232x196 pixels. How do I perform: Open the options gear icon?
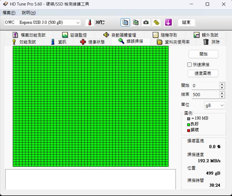click(x=157, y=23)
